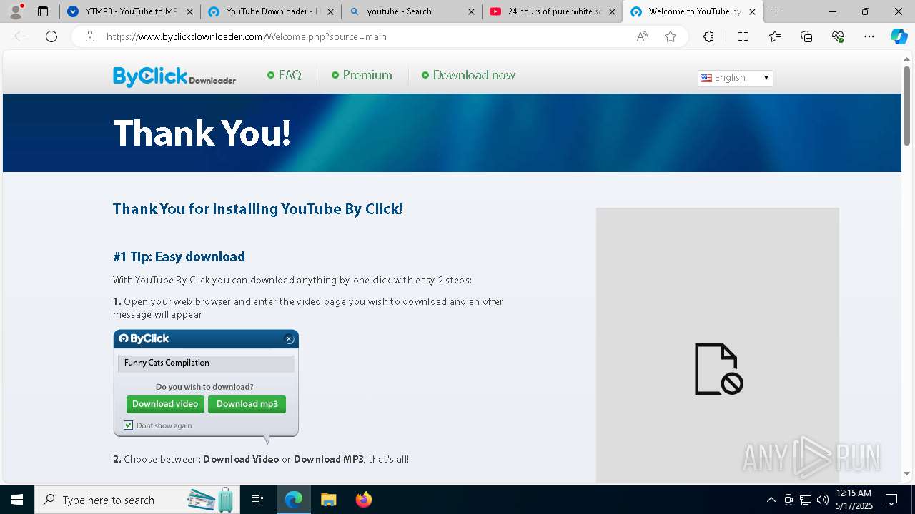
Task: Open network icon in system tray
Action: pos(805,500)
